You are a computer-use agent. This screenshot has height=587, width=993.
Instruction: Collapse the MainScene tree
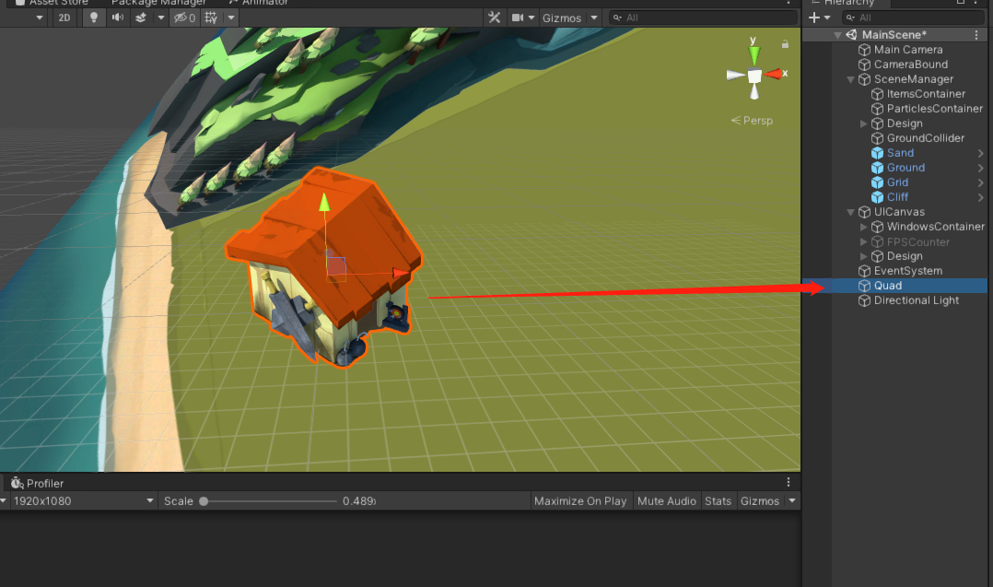click(x=838, y=35)
